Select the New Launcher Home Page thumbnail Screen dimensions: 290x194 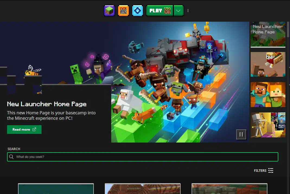click(x=268, y=35)
